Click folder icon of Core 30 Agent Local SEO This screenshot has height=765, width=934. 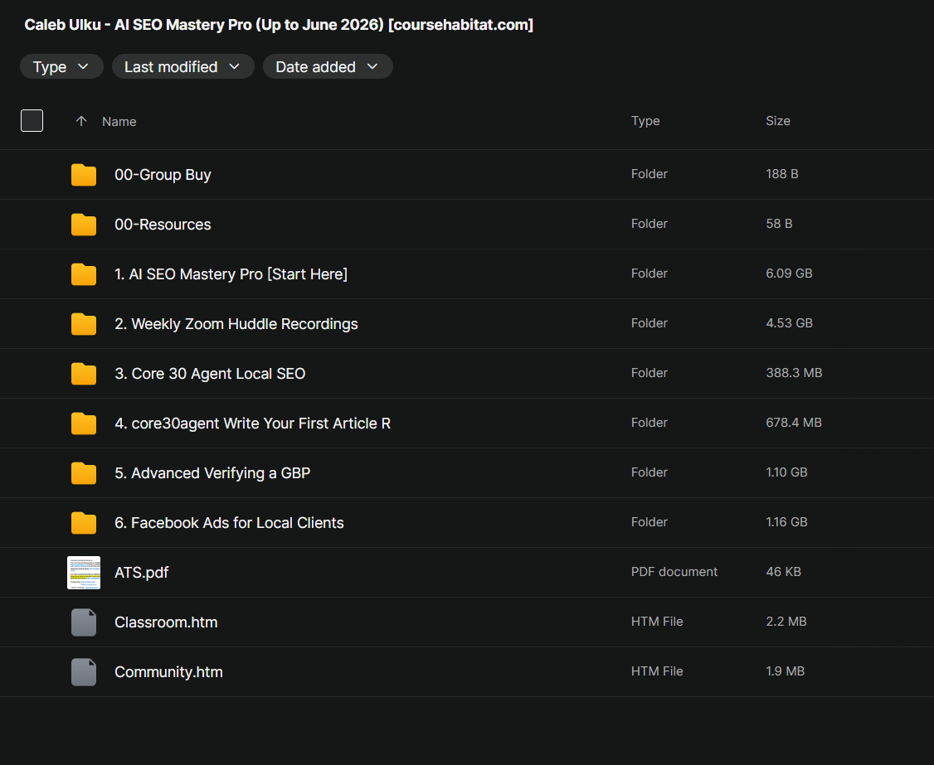(84, 374)
